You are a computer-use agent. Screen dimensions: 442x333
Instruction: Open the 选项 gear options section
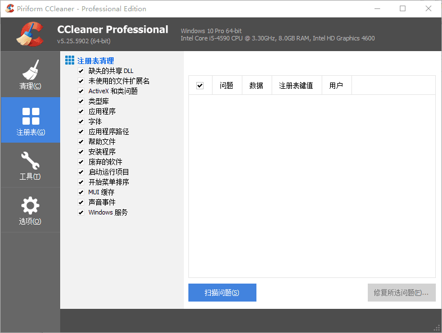tap(30, 209)
